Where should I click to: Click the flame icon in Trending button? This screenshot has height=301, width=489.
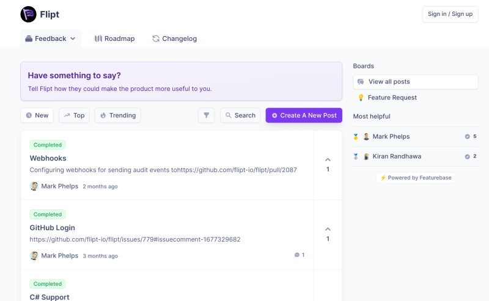pyautogui.click(x=103, y=115)
